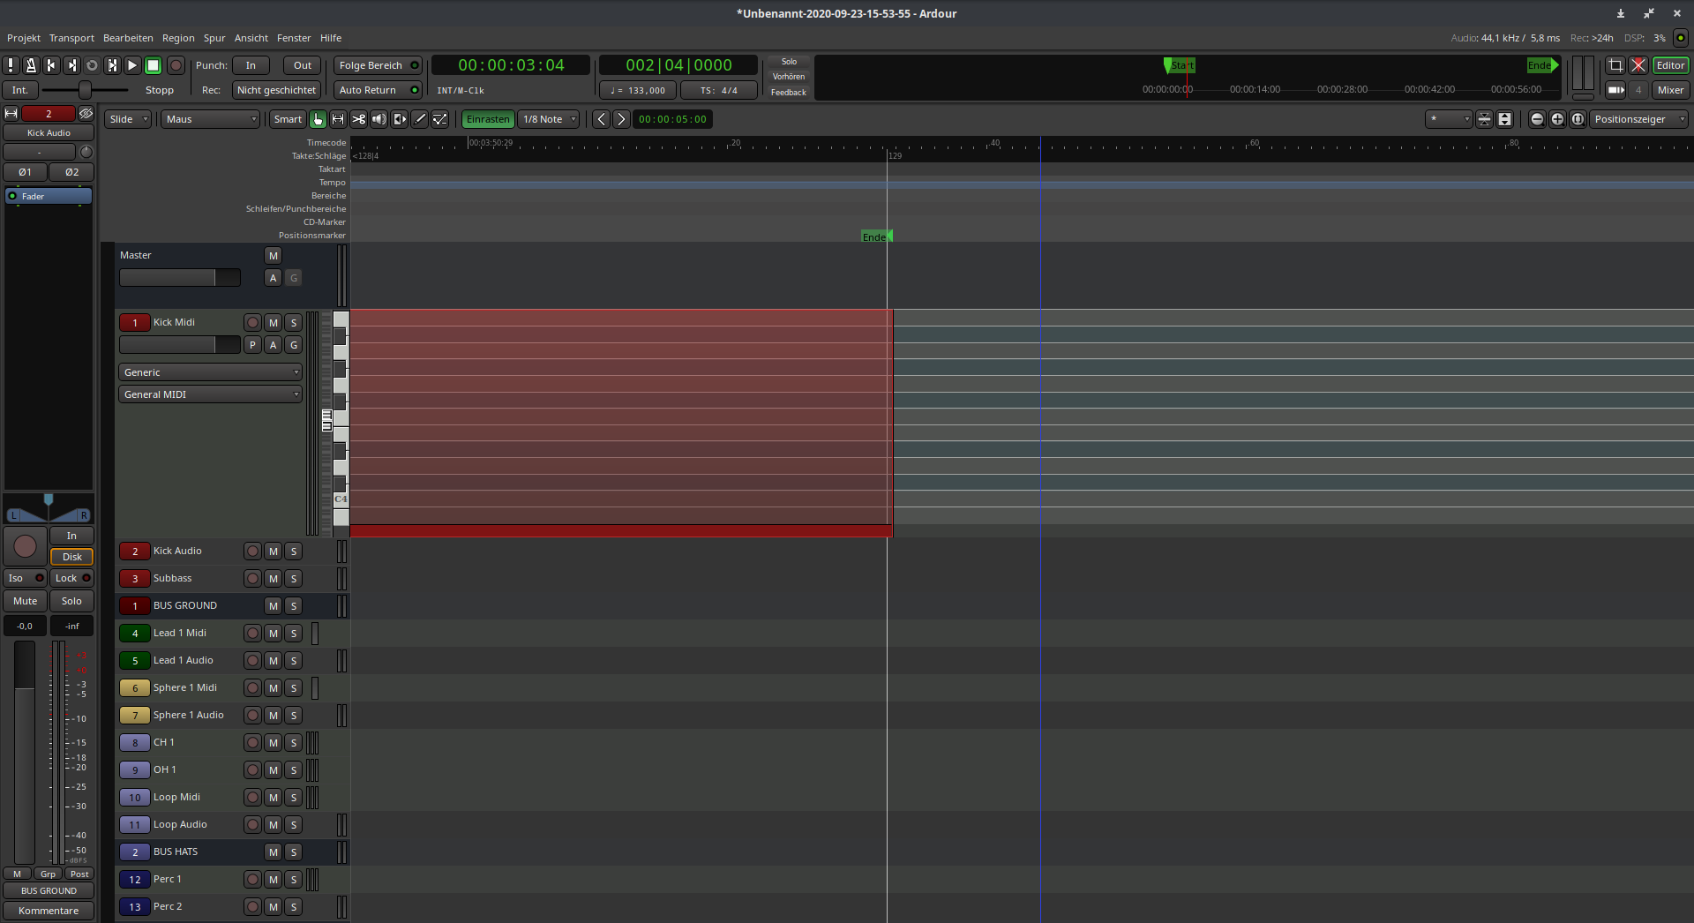Click the Kommentare button

coord(49,911)
